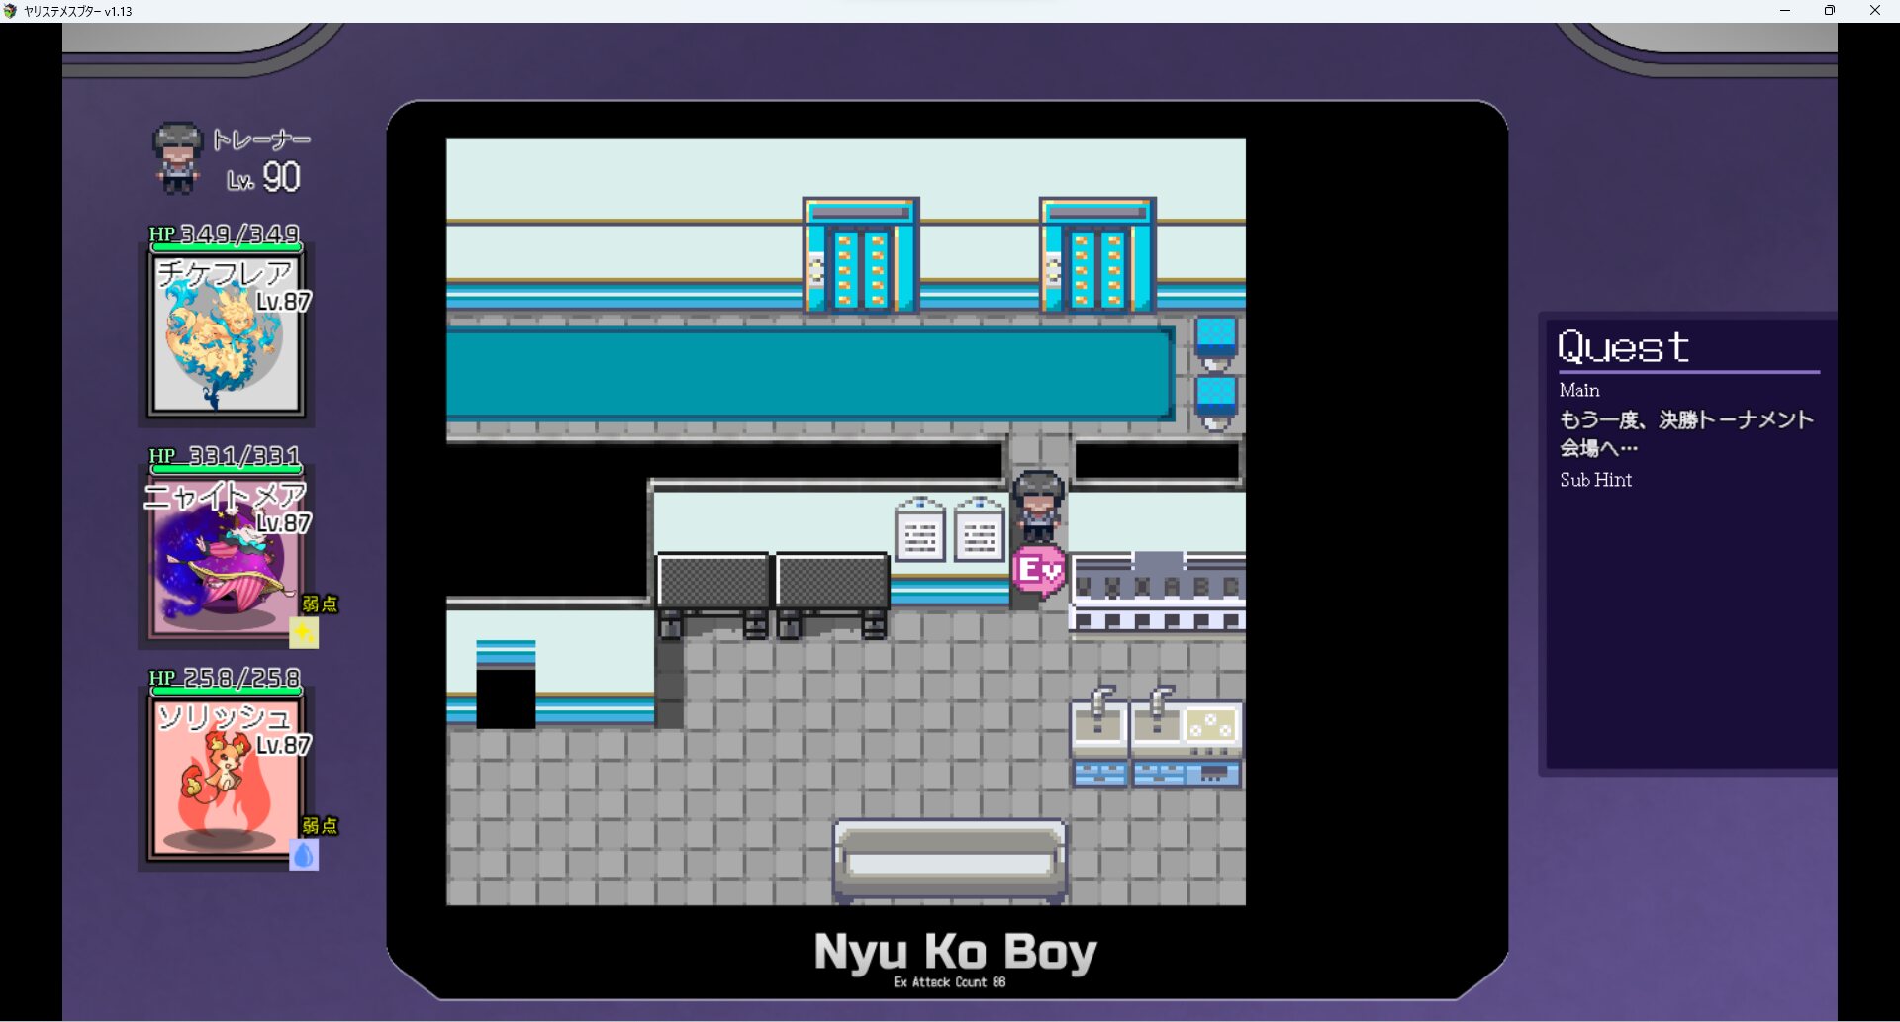The height and width of the screenshot is (1022, 1900).
Task: Click the Lv. 90 trainer level
Action: (263, 177)
